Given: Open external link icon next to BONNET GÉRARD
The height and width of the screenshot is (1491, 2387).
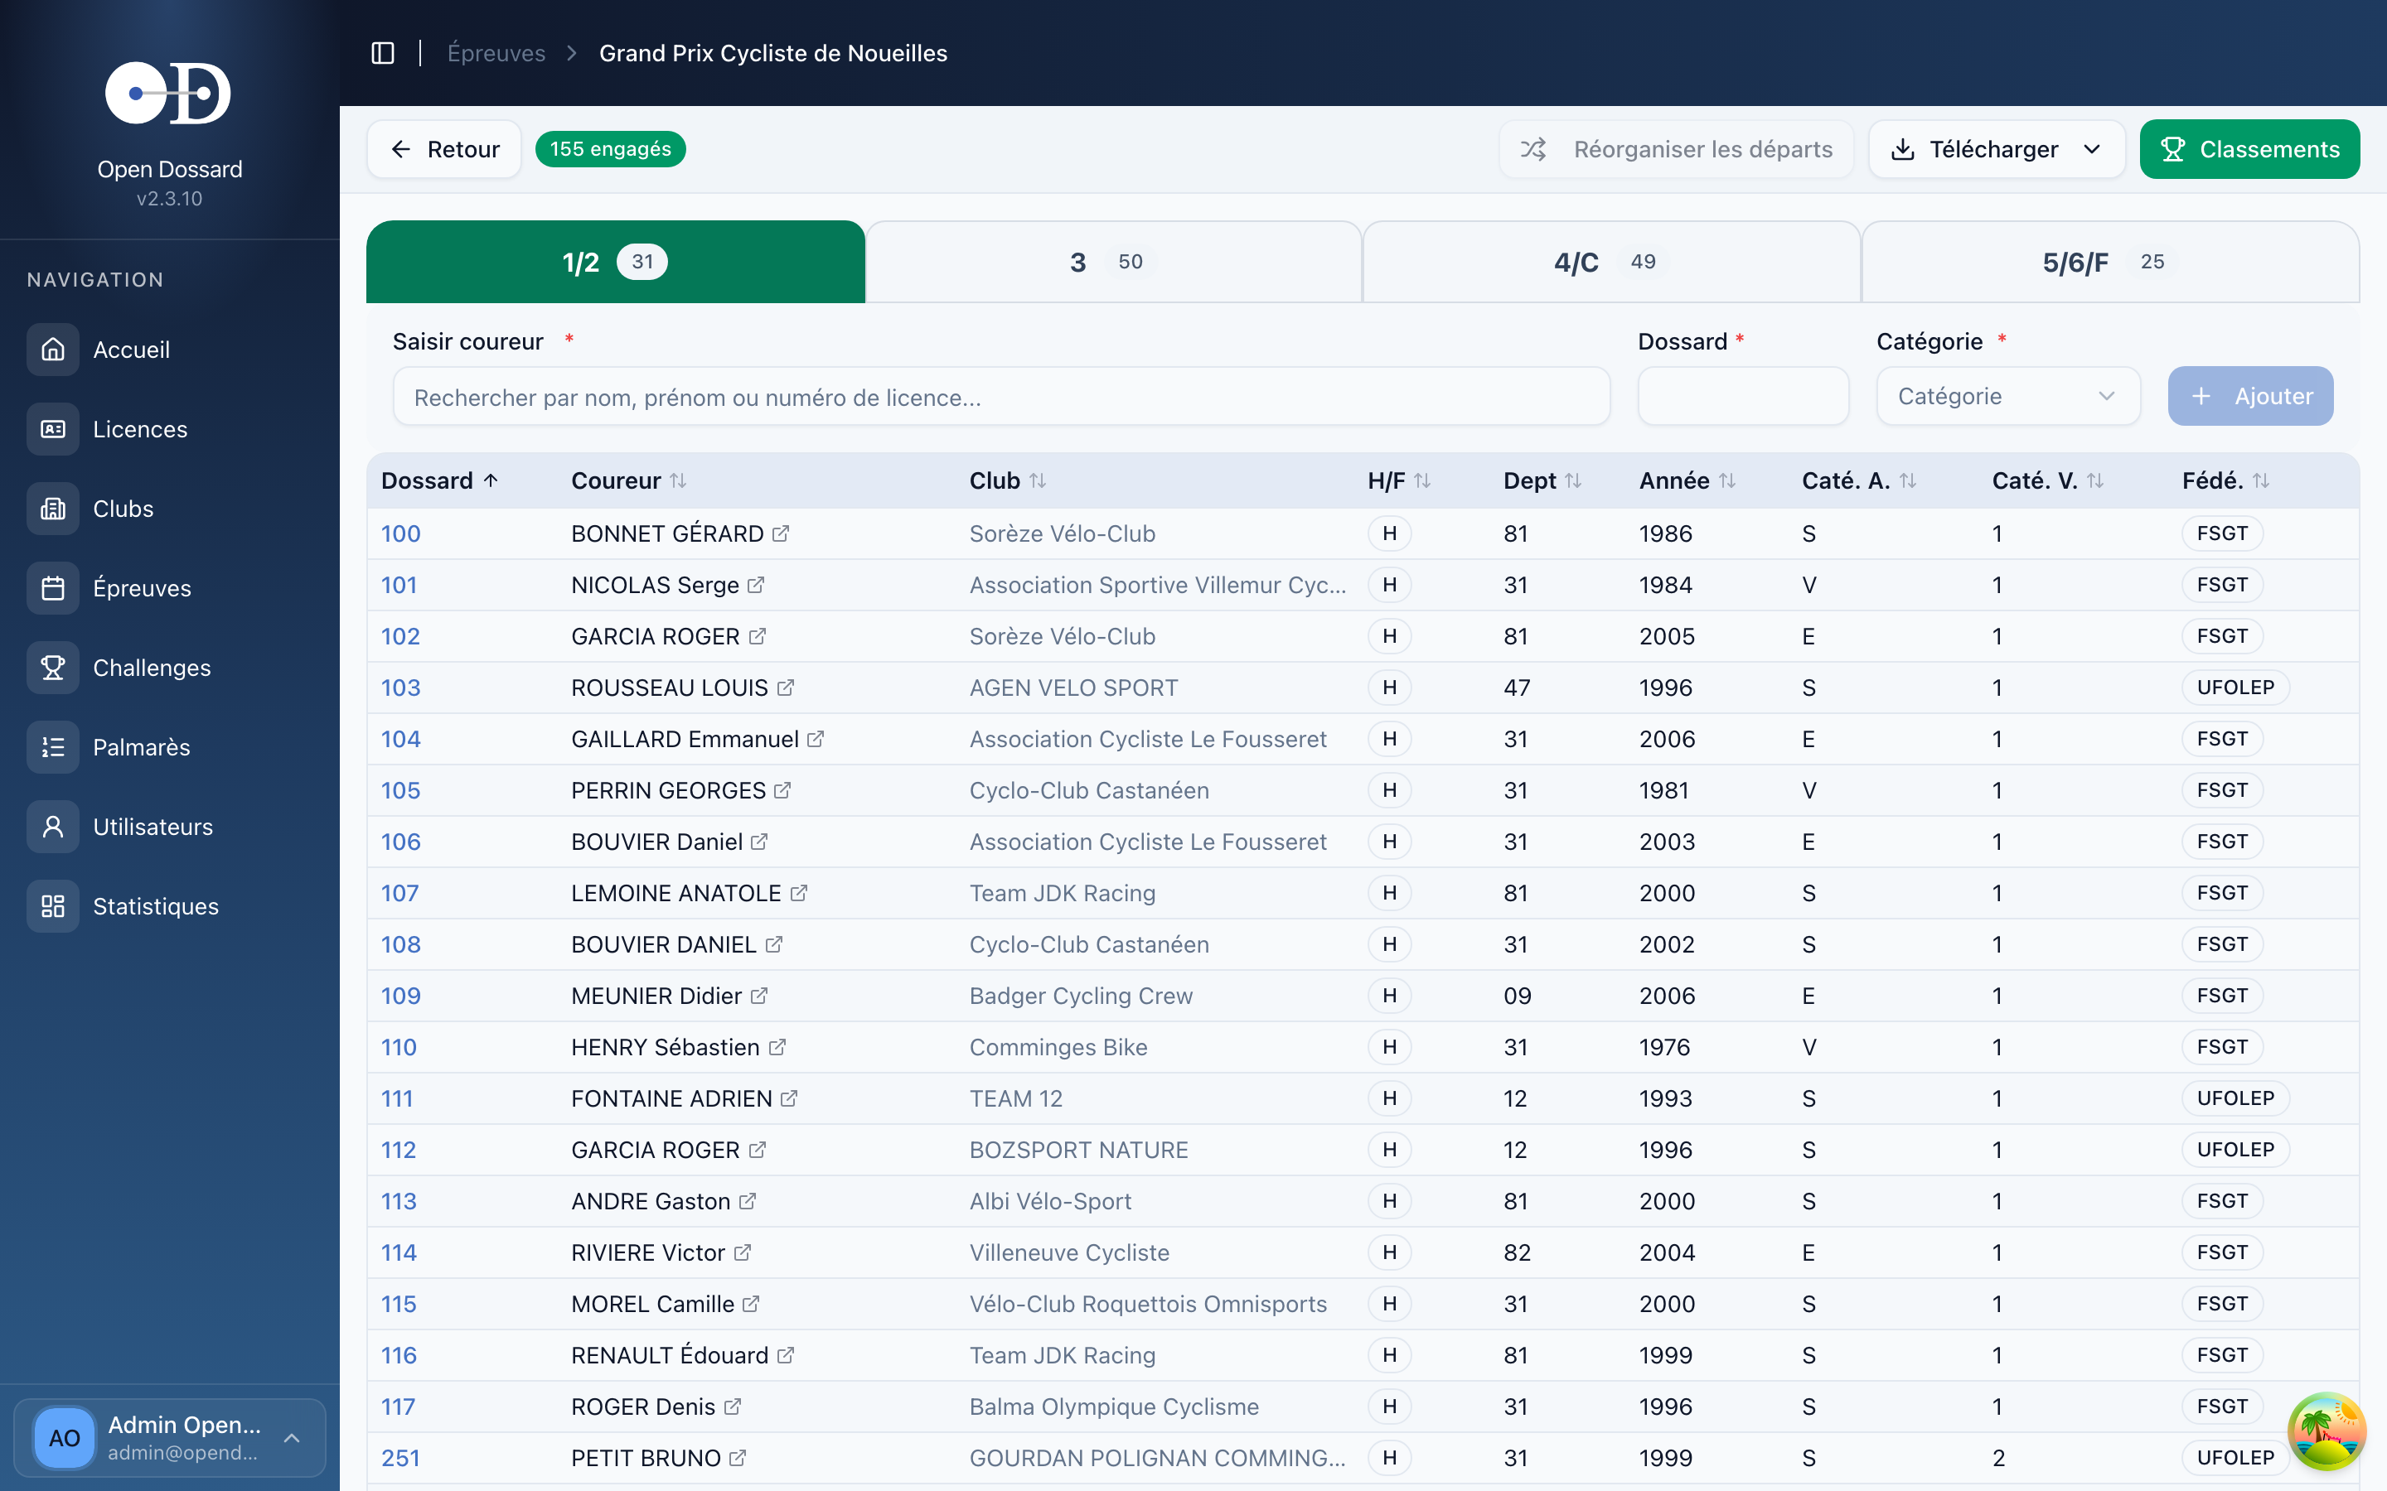Looking at the screenshot, I should (x=780, y=533).
